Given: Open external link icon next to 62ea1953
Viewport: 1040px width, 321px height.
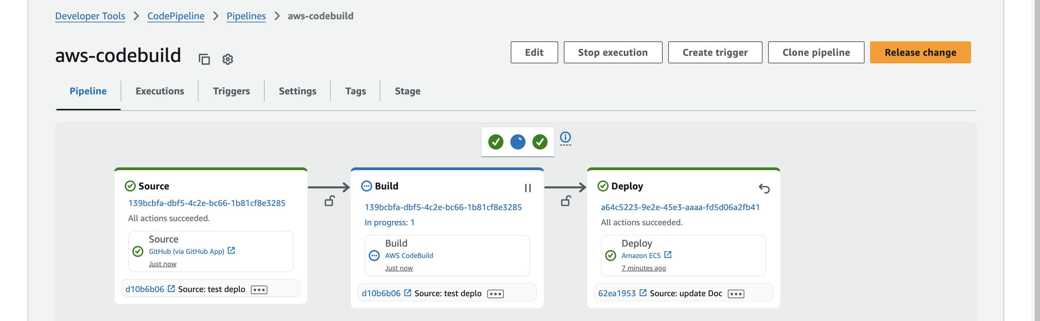Looking at the screenshot, I should coord(643,293).
